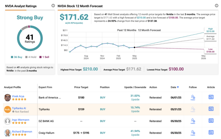The height and width of the screenshot is (139, 221).
Task: Click the 36 Buy legend swatch
Action: (12, 57)
